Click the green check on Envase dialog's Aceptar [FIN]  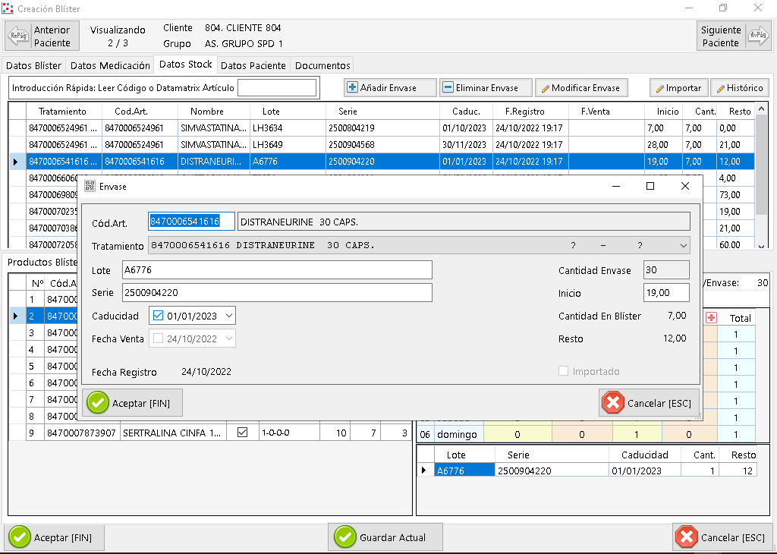click(x=98, y=403)
